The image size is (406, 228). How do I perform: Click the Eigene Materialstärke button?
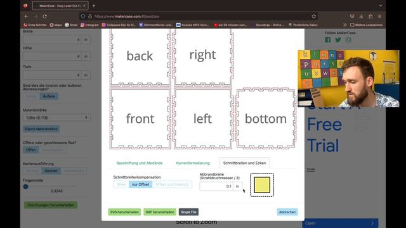pyautogui.click(x=41, y=129)
